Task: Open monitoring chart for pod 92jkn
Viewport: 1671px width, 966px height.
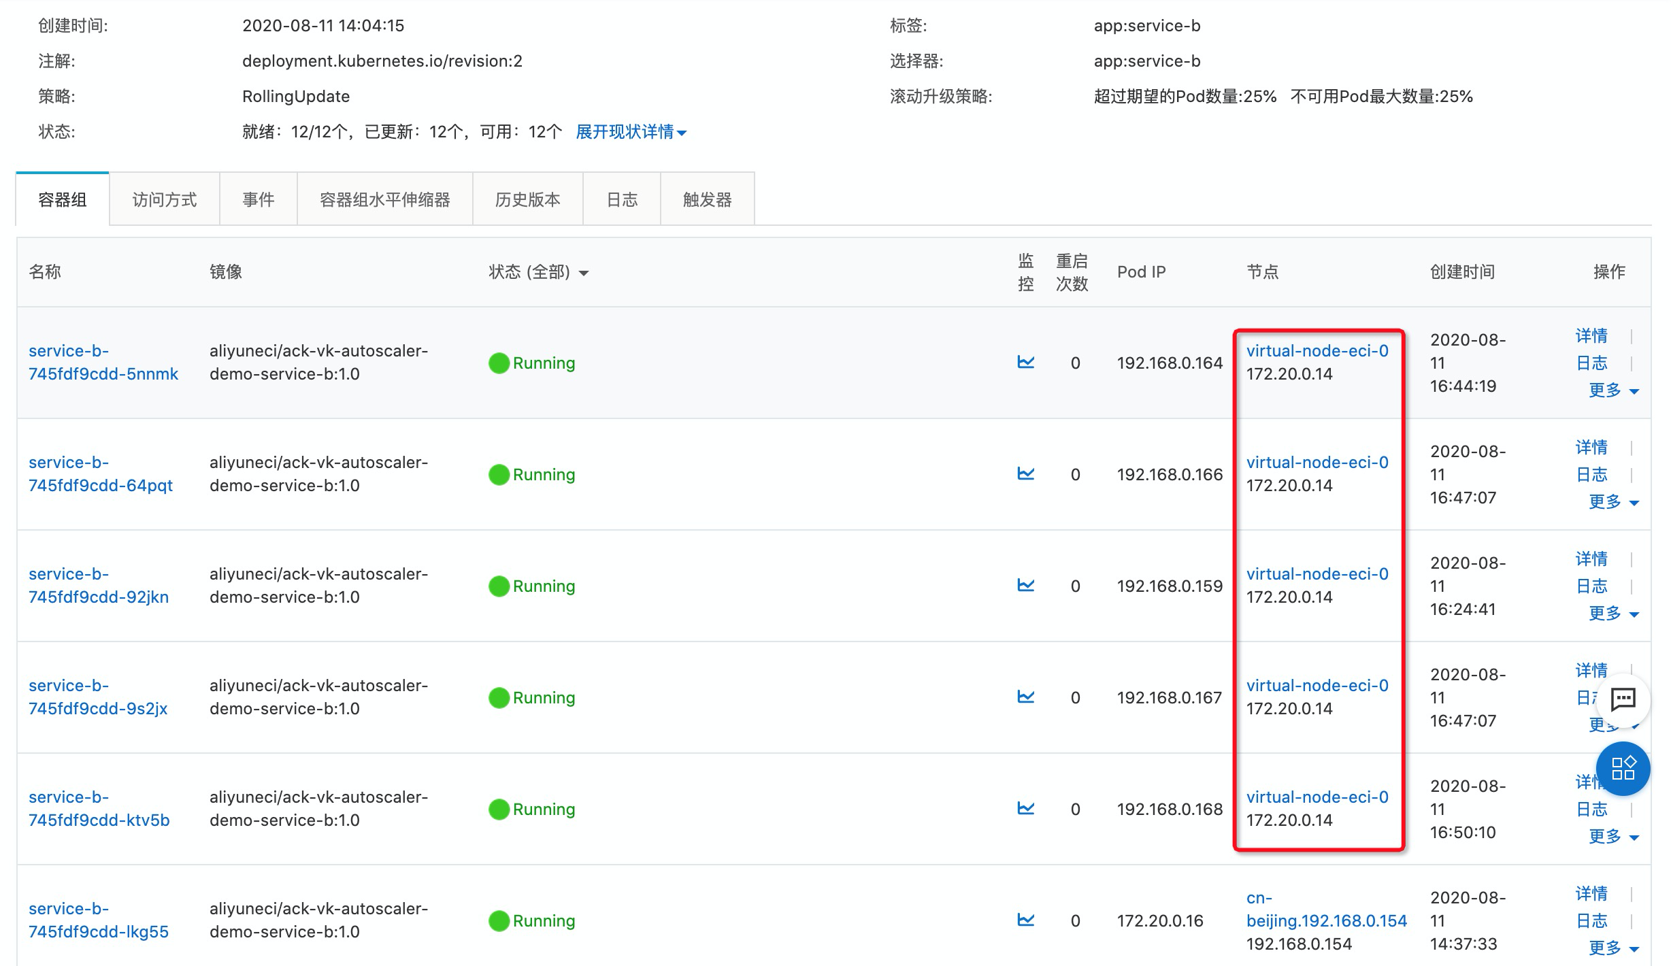Action: [x=1025, y=585]
